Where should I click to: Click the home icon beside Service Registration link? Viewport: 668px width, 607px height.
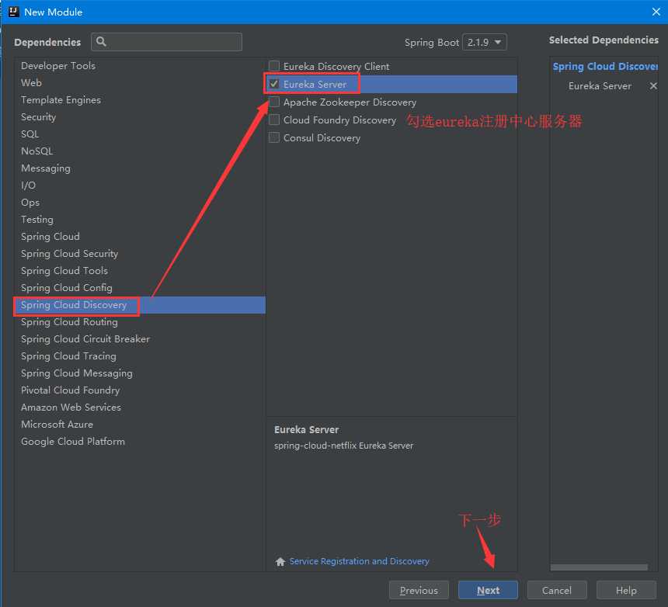[280, 561]
